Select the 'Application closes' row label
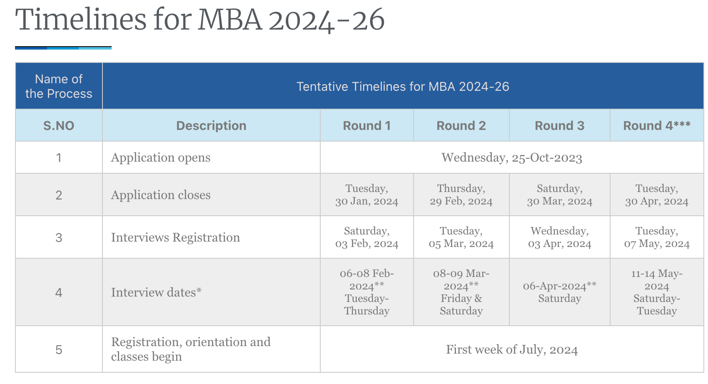Image resolution: width=708 pixels, height=384 pixels. [x=161, y=195]
